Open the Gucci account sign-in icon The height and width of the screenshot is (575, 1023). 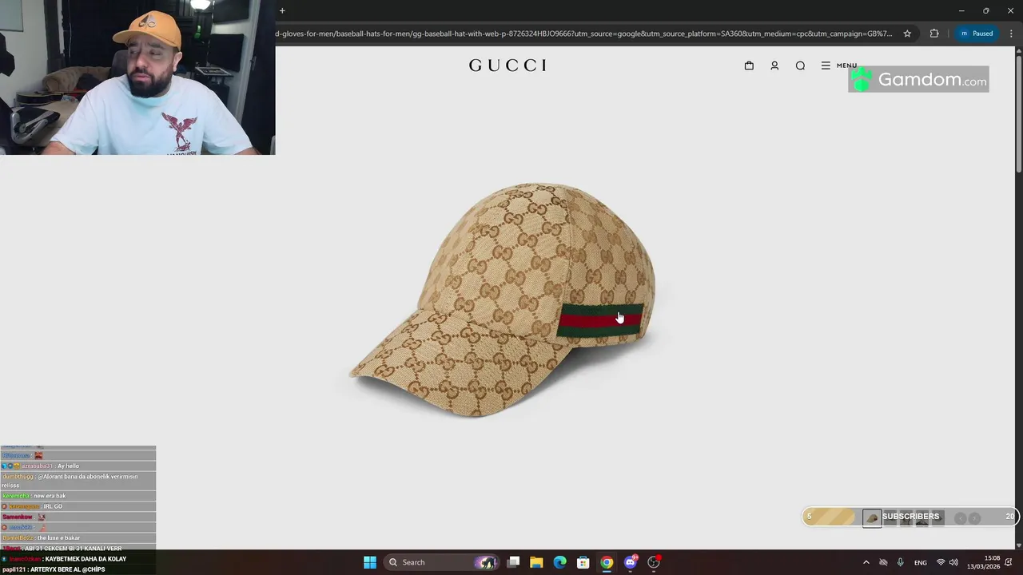coord(774,65)
